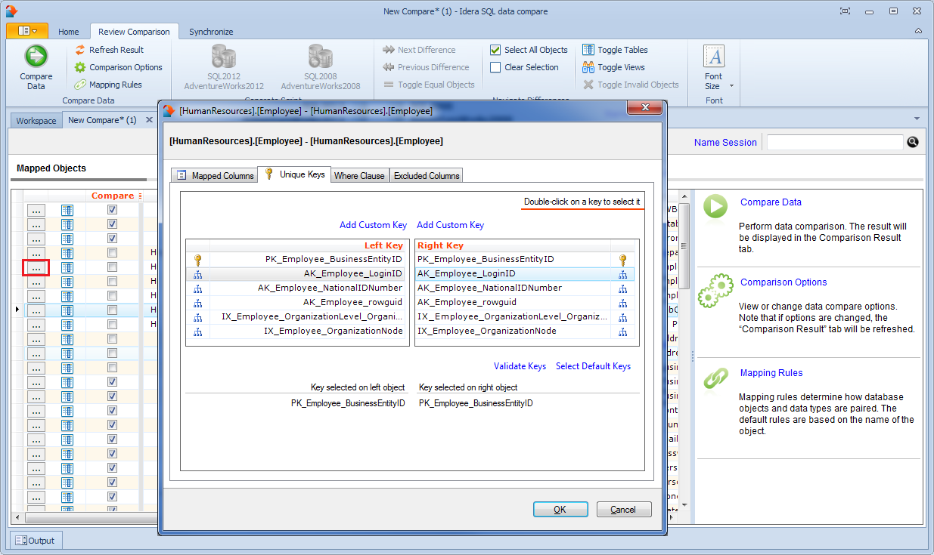Click key icon left of left PK_Employee_BusinessEntityID
This screenshot has height=555, width=934.
198,259
